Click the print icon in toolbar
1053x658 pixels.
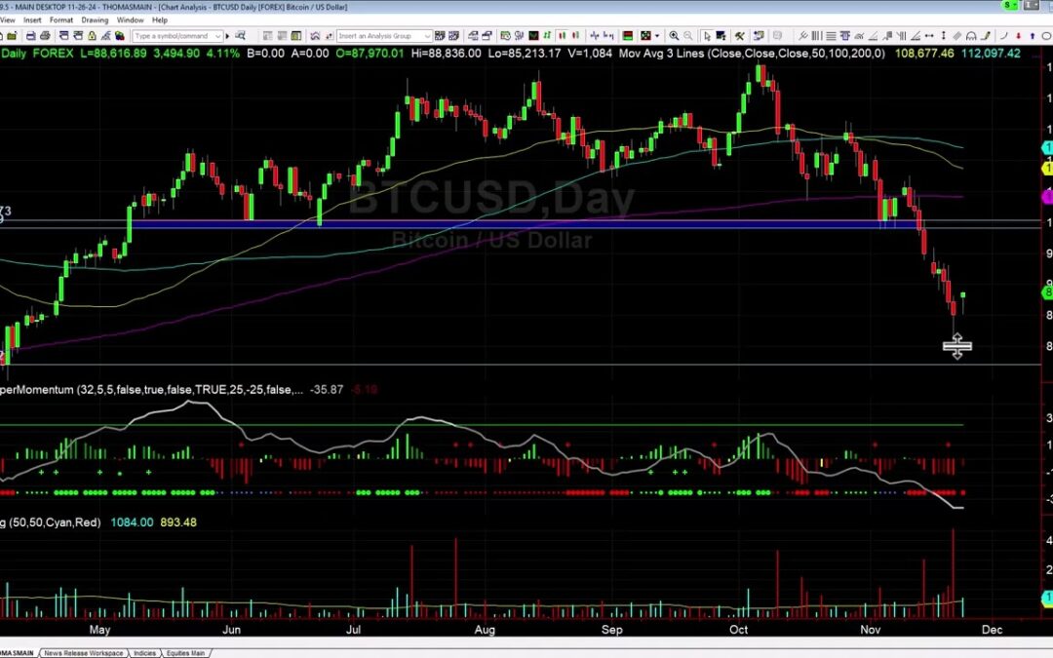tap(45, 35)
